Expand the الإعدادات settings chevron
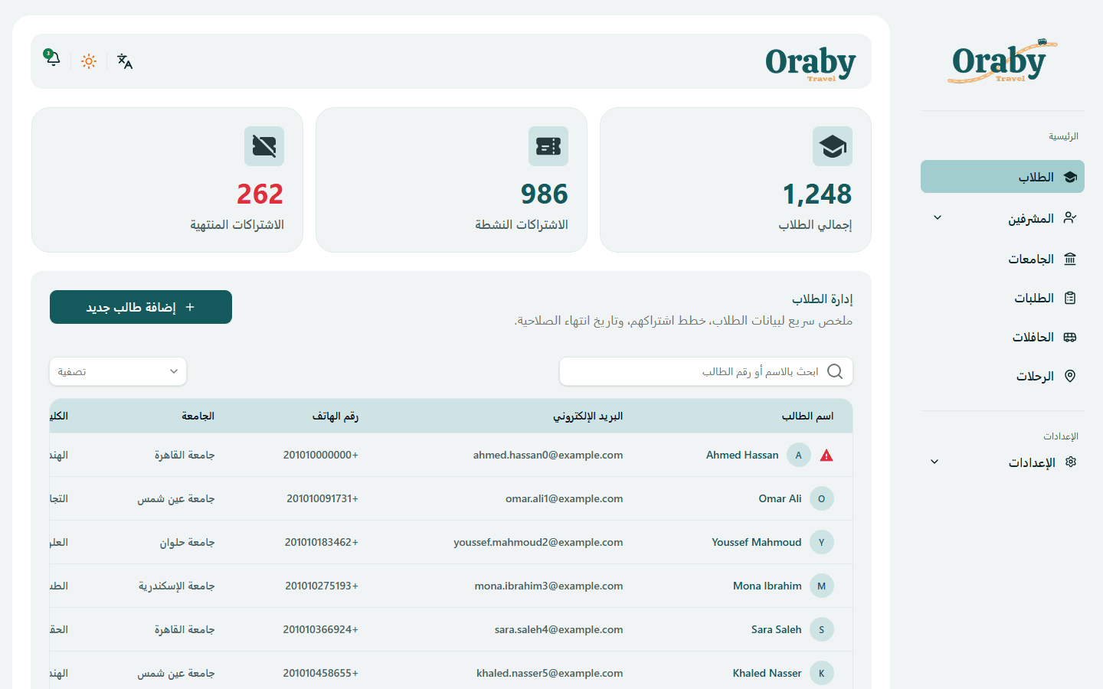1103x689 pixels. [934, 462]
